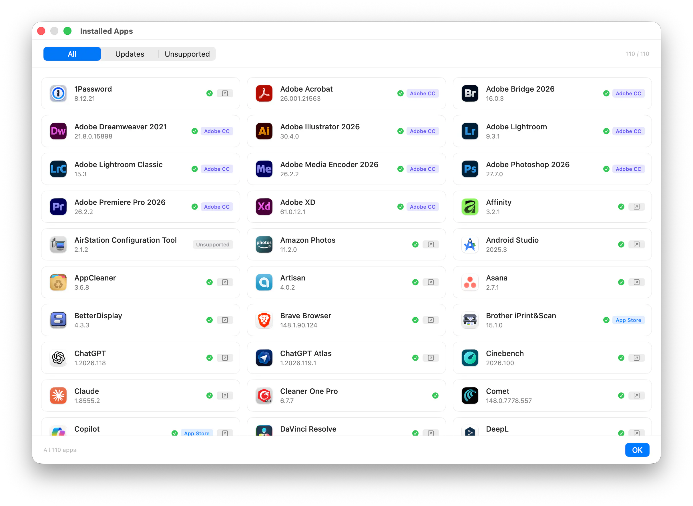Click the Comet app icon
Image resolution: width=693 pixels, height=506 pixels.
click(x=470, y=396)
